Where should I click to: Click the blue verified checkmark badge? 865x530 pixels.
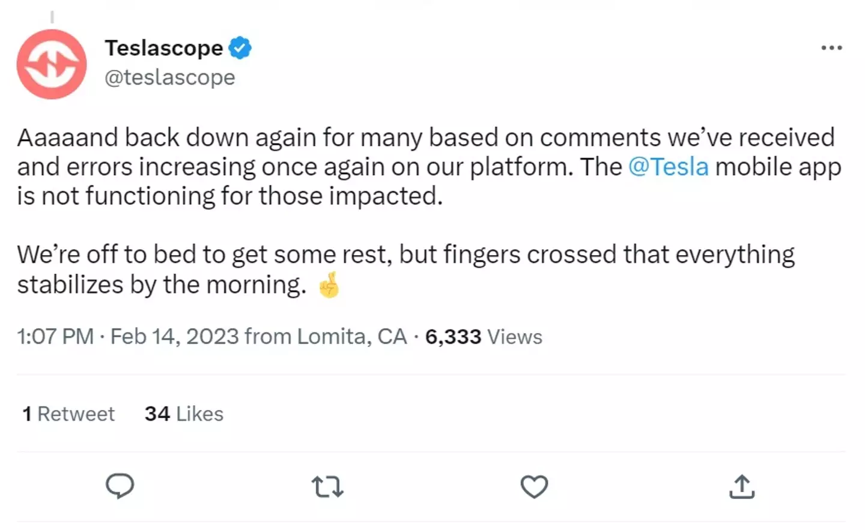coord(240,48)
